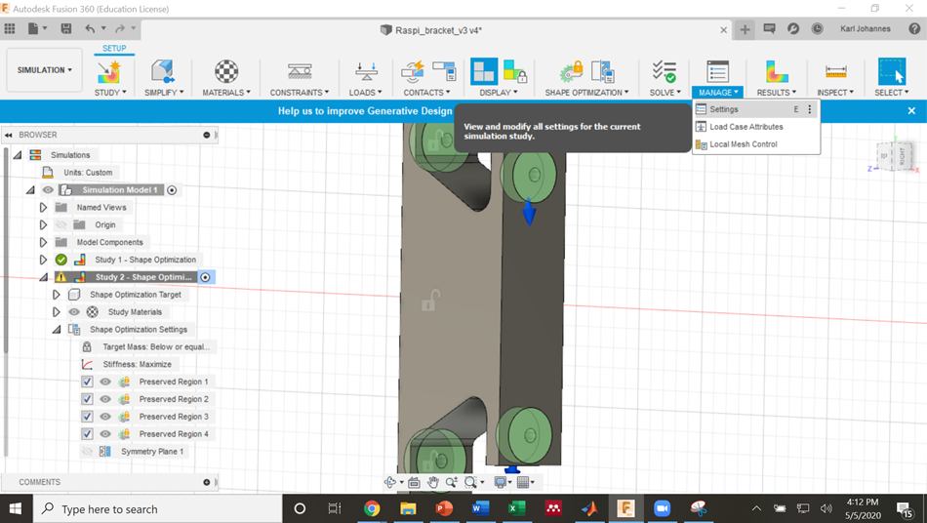Click the Manage settings toolbar icon
This screenshot has width=927, height=523.
click(x=718, y=71)
